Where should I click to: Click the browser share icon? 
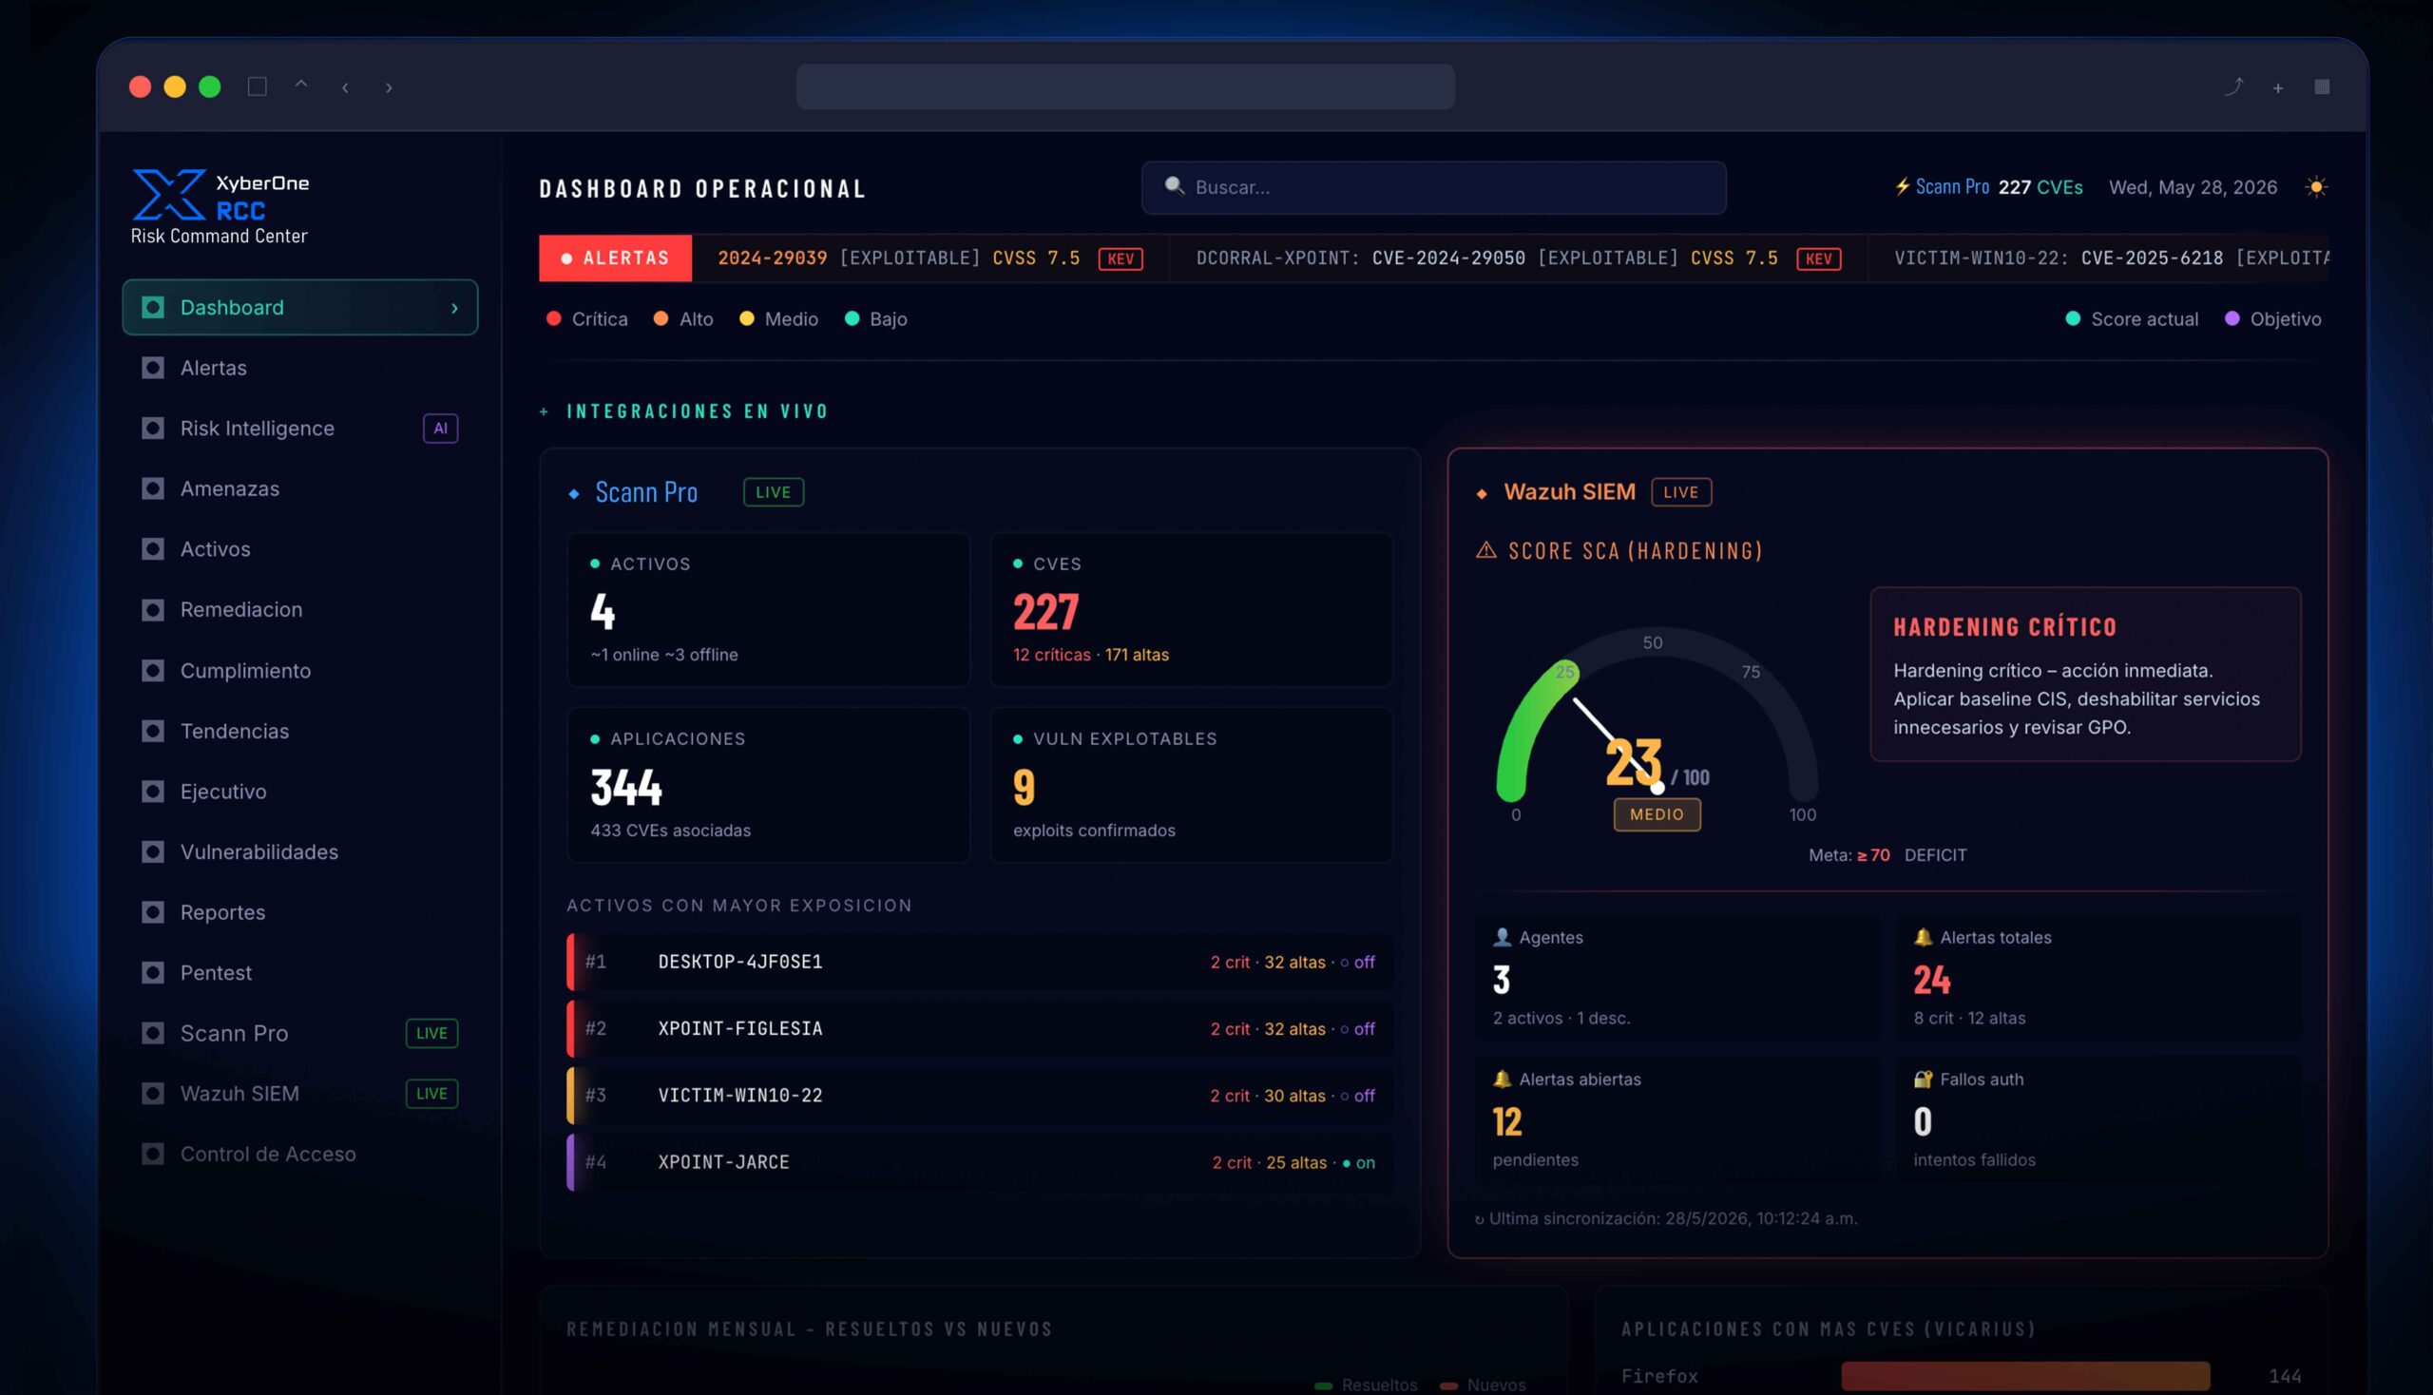pyautogui.click(x=2233, y=87)
